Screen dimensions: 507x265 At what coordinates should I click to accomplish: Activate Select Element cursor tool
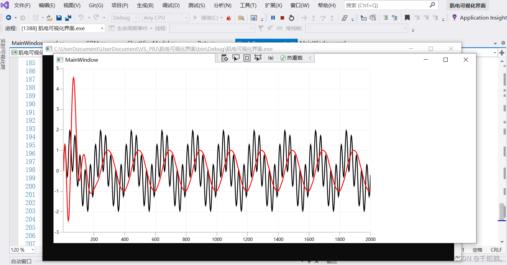click(236, 58)
